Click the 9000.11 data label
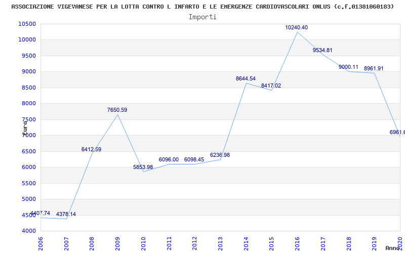This screenshot has height=253, width=405. coord(348,67)
